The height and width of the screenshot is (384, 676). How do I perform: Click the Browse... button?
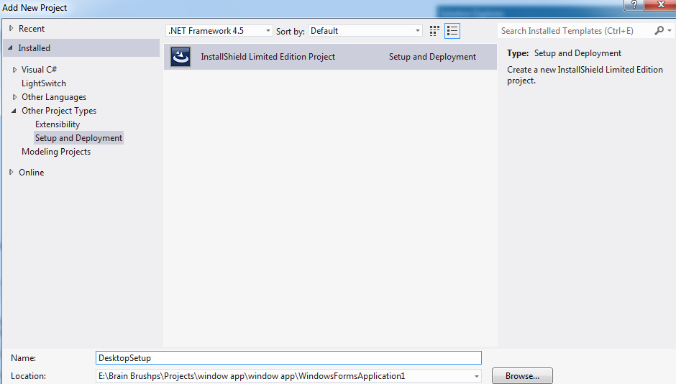[x=522, y=376]
